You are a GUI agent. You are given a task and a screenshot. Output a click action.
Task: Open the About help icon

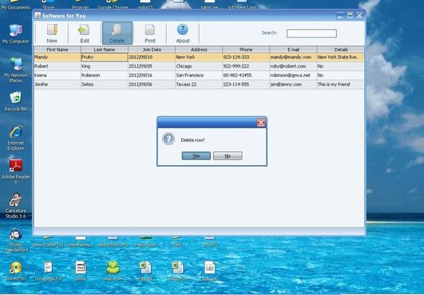(x=183, y=29)
